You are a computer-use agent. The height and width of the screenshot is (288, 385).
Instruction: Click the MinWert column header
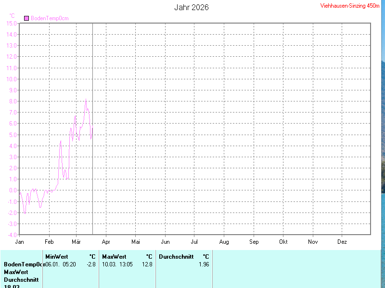pos(56,257)
